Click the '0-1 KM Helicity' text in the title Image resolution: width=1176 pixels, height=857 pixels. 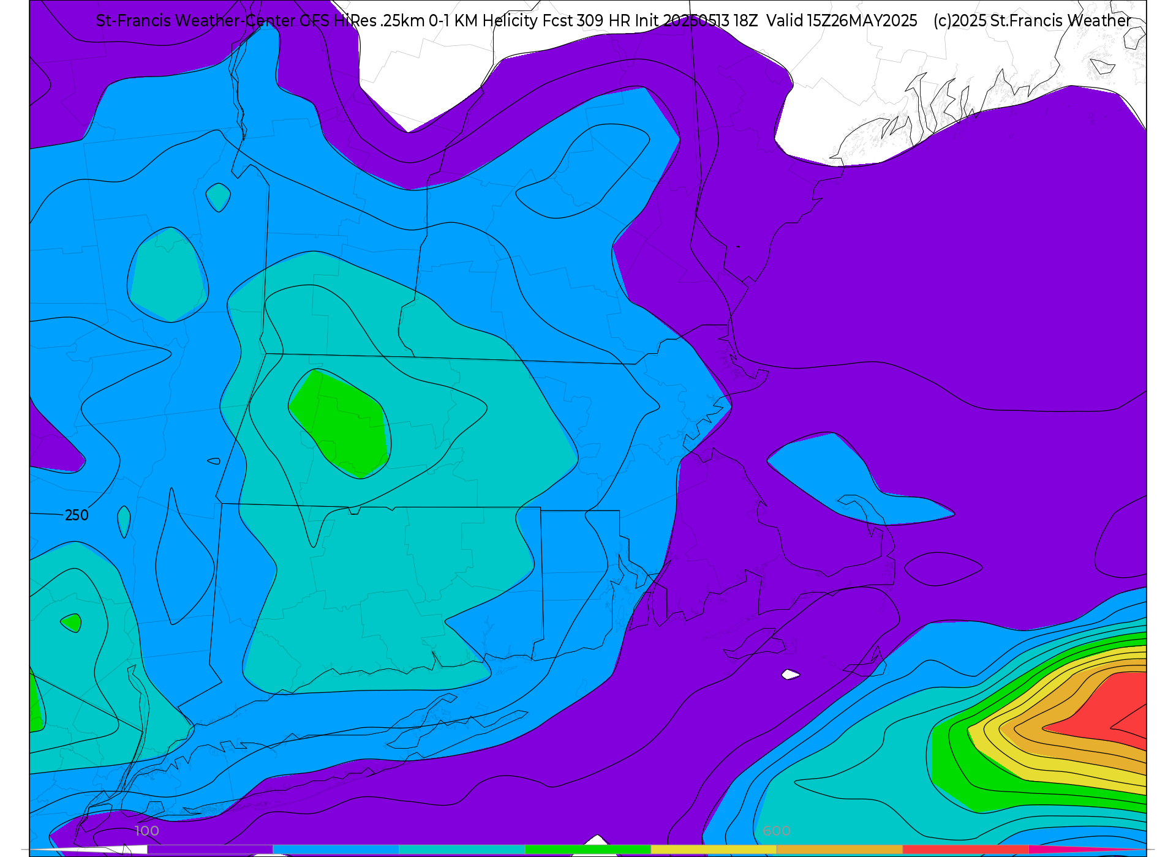484,21
